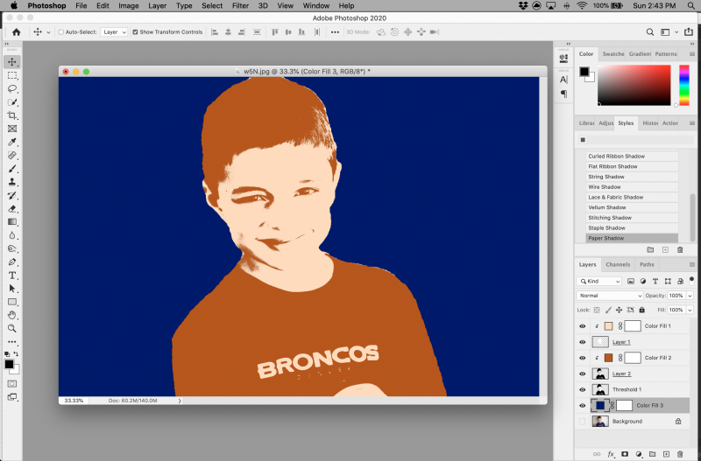Open the Character panel icon
Screen dimensions: 701x461
pyautogui.click(x=563, y=80)
